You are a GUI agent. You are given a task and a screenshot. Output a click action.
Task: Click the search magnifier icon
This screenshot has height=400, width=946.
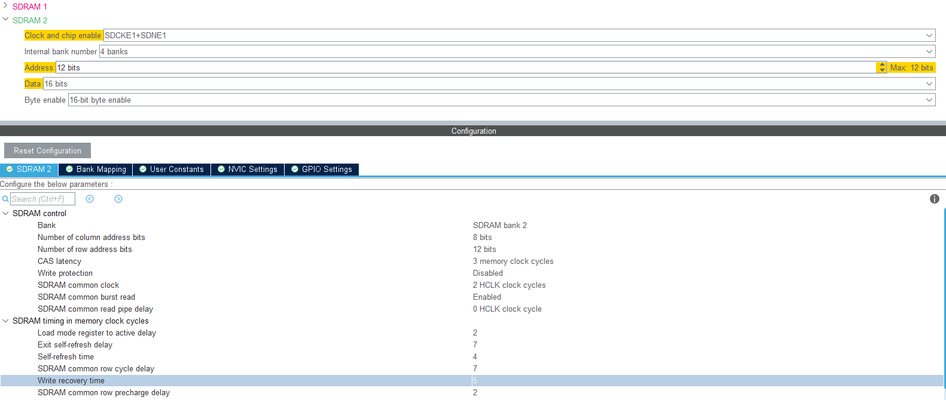[x=5, y=199]
